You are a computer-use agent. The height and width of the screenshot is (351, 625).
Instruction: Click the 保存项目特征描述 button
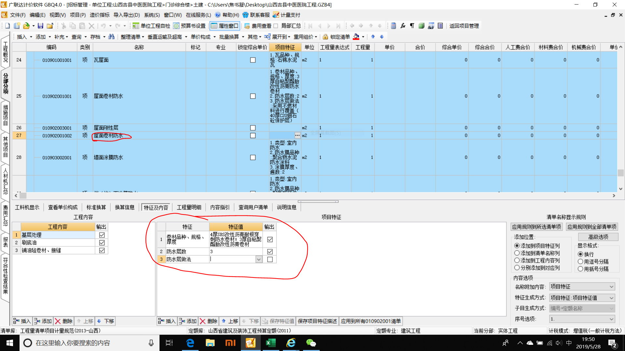coord(317,321)
